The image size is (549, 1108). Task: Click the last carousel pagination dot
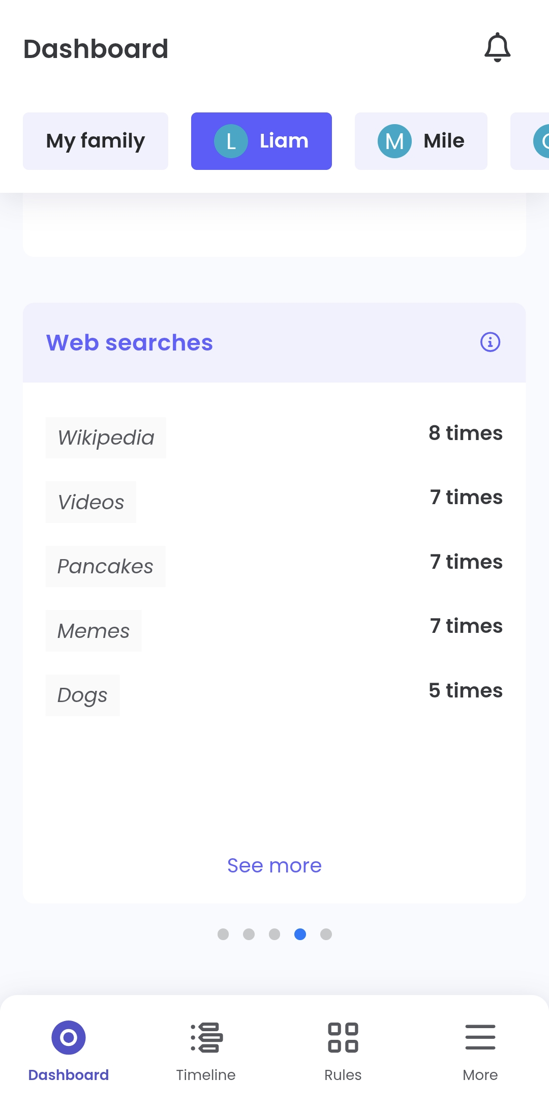pyautogui.click(x=326, y=935)
